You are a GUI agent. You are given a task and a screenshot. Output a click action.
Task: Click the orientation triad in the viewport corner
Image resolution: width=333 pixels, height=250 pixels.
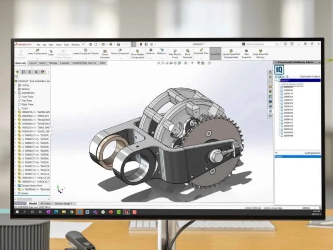60,188
